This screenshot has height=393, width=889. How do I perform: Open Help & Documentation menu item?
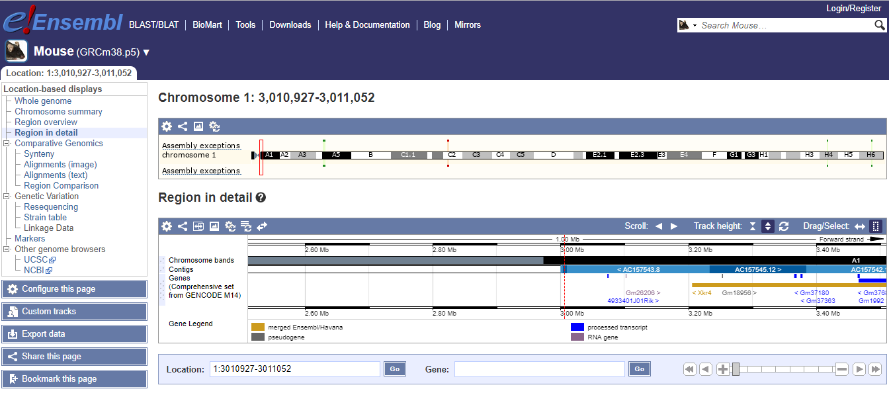click(x=368, y=24)
